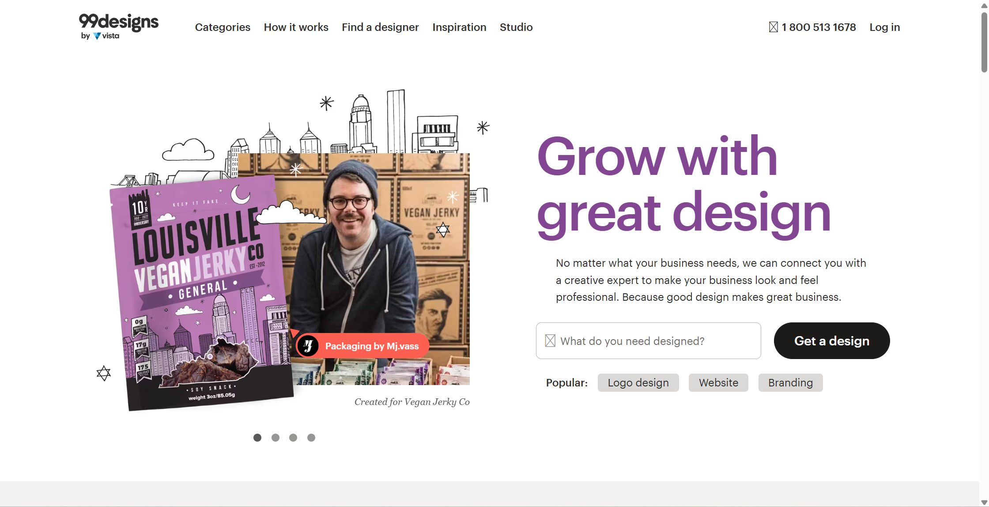989x507 pixels.
Task: Click the Popular: label
Action: click(x=567, y=382)
